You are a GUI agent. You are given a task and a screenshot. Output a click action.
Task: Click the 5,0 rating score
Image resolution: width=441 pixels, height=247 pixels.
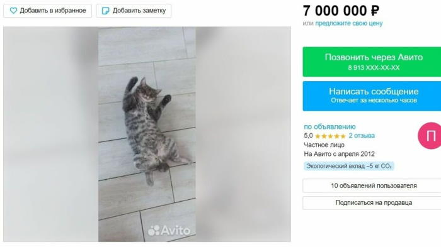[308, 136]
